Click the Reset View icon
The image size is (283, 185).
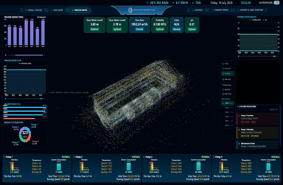[x=223, y=85]
